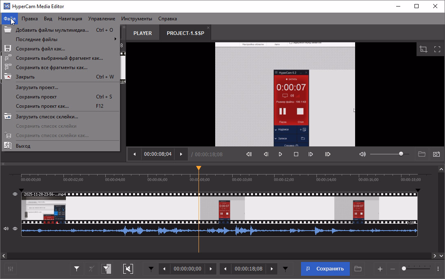This screenshot has height=279, width=445.
Task: Open the vertical three-dots zoom options menu
Action: 438,268
